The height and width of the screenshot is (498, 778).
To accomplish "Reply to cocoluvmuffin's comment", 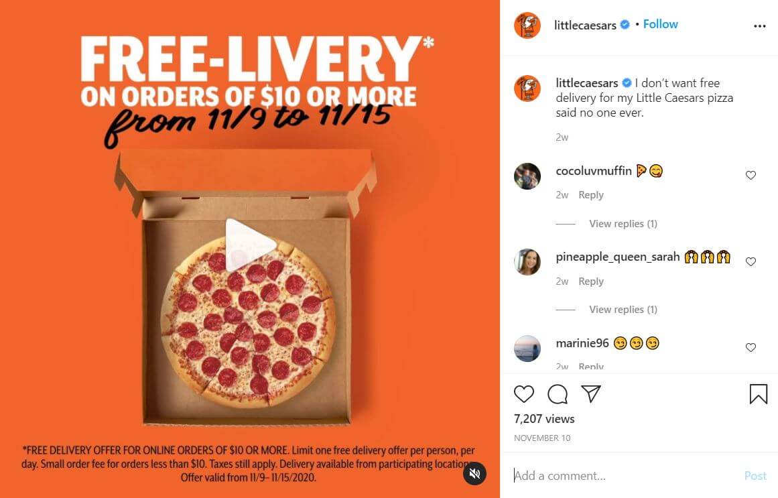I will 591,195.
